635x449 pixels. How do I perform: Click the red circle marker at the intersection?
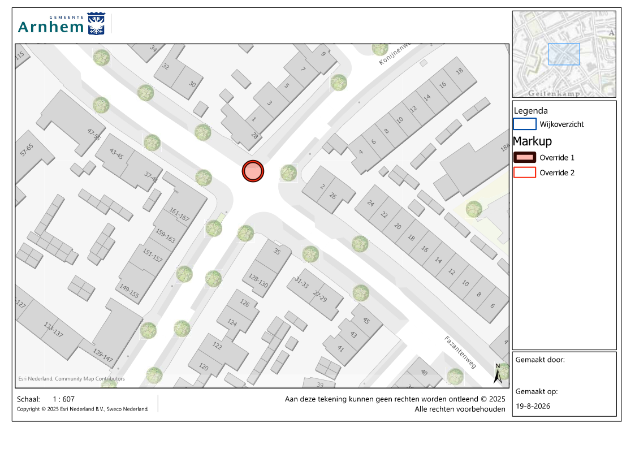point(253,171)
